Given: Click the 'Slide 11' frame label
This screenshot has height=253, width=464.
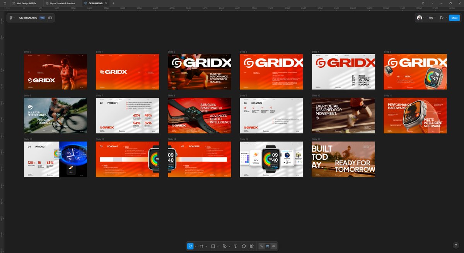Looking at the screenshot, I should 388,95.
